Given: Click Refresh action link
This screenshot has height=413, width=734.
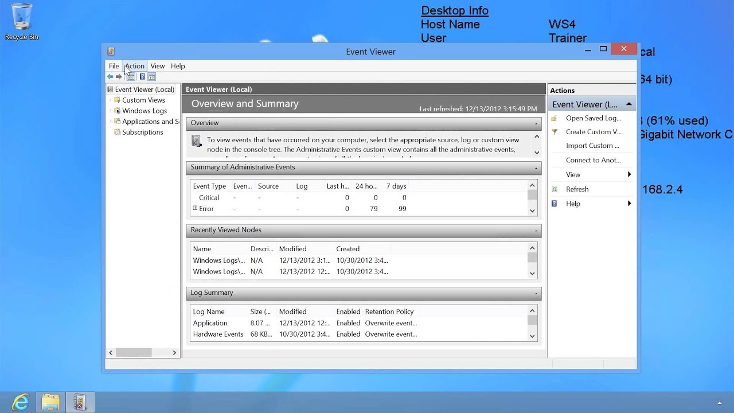Looking at the screenshot, I should click(577, 189).
